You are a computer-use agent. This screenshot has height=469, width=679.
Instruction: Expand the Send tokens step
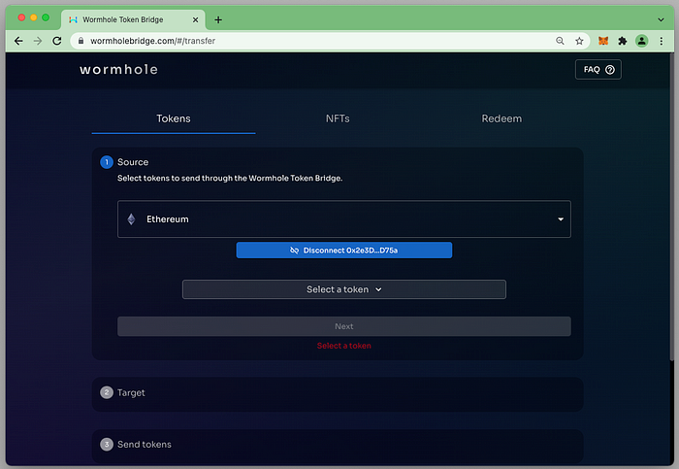tap(338, 445)
